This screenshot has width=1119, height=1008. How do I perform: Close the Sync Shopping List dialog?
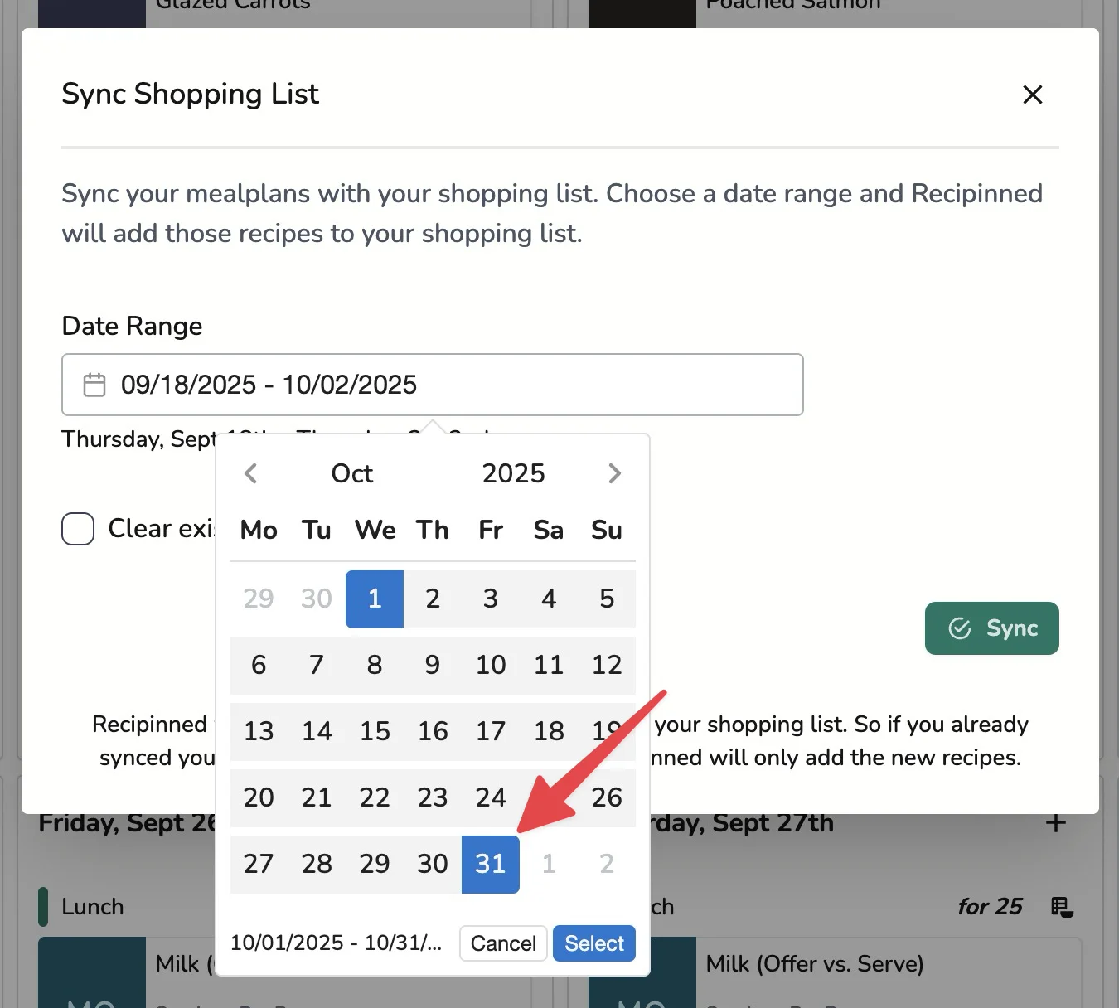1032,94
